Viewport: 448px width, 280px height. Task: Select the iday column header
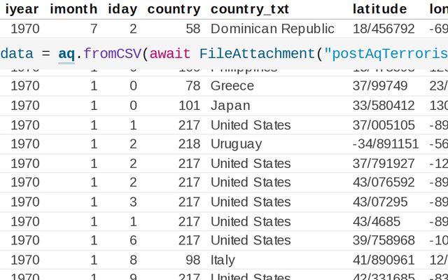pos(122,9)
